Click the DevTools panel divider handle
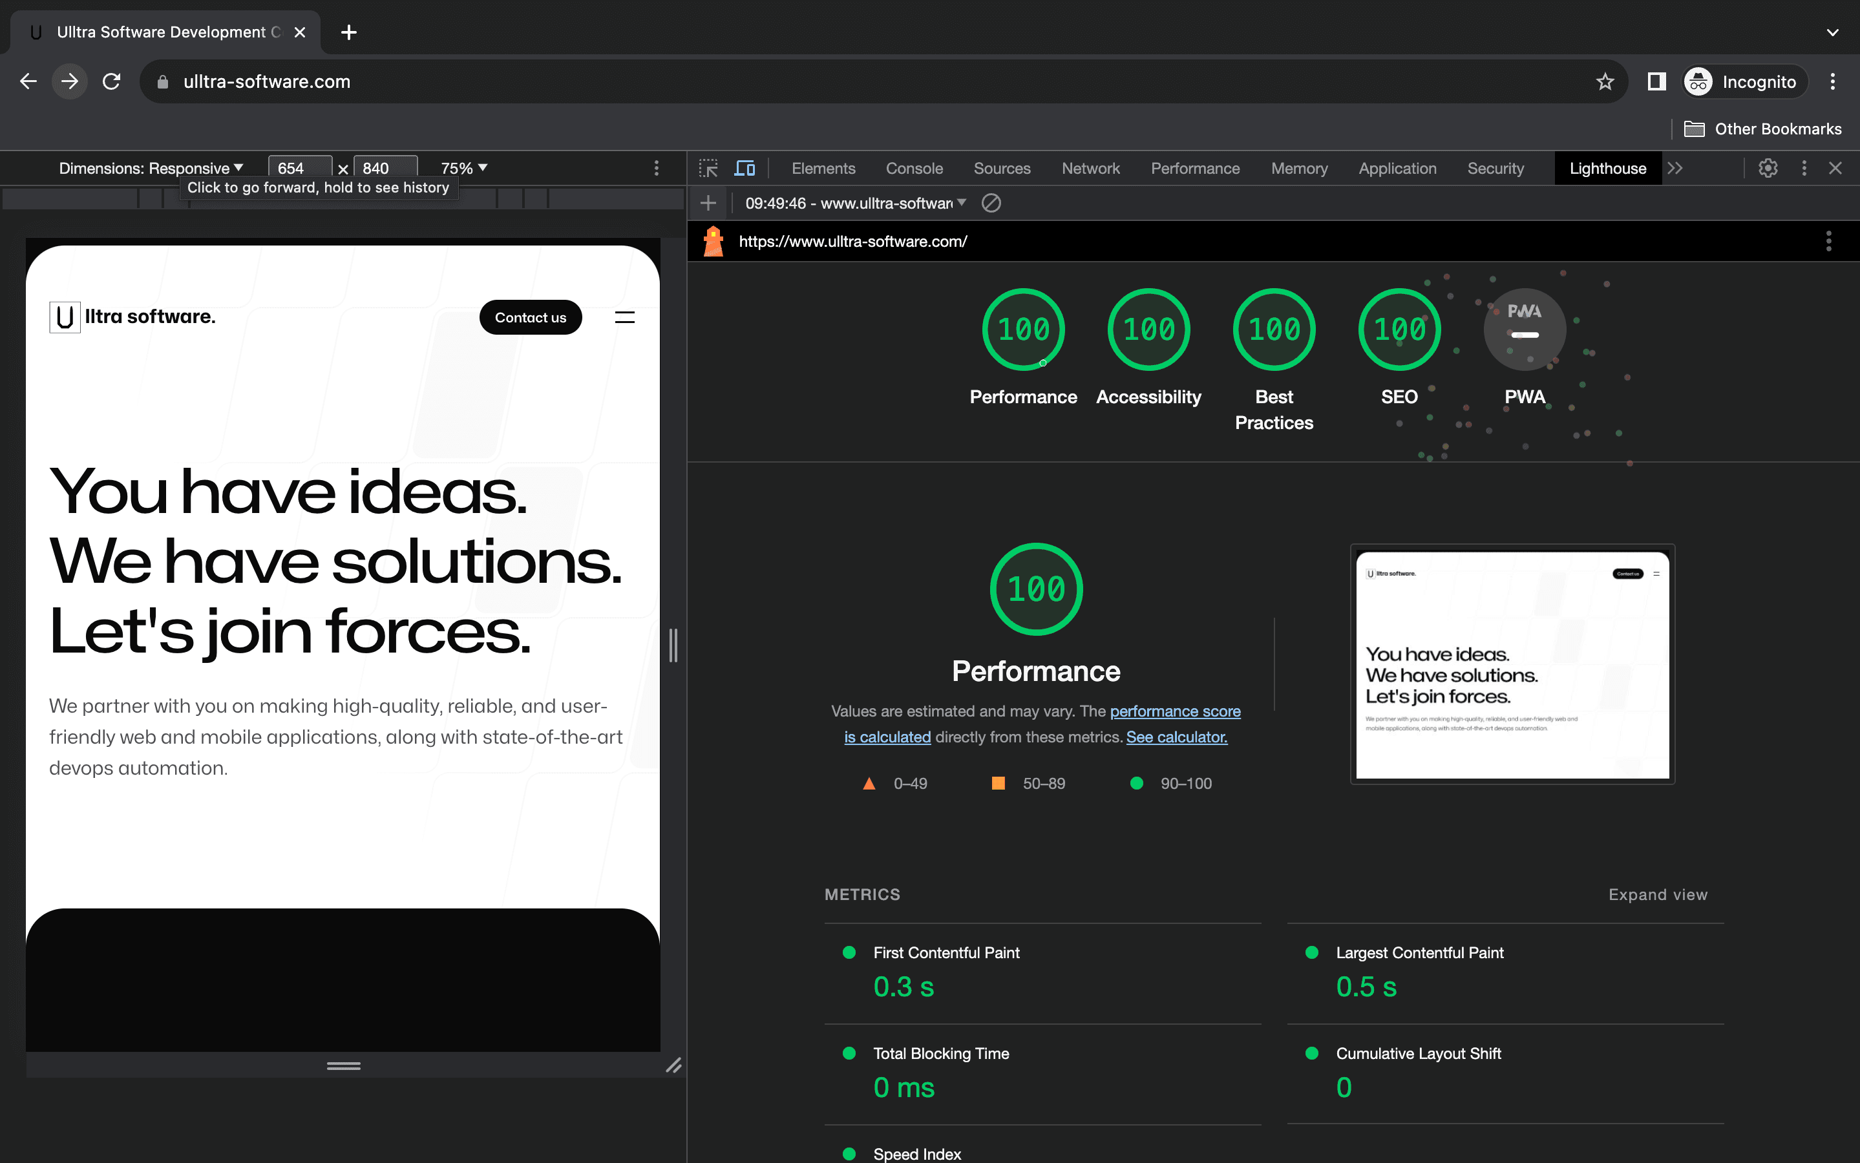Screen dimensions: 1860x1163 [673, 645]
